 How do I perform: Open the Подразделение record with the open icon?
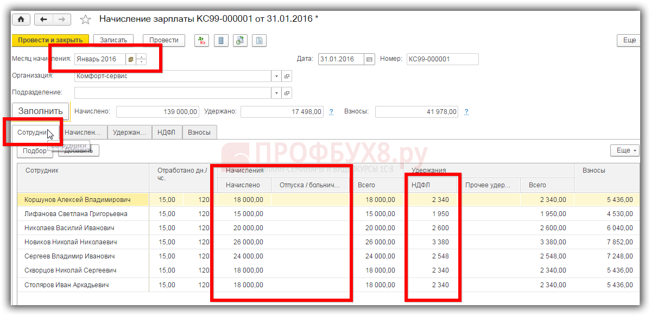[287, 93]
